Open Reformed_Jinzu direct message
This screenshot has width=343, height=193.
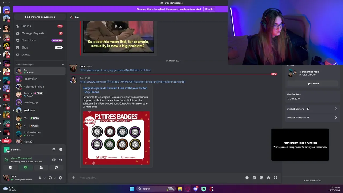40,87
